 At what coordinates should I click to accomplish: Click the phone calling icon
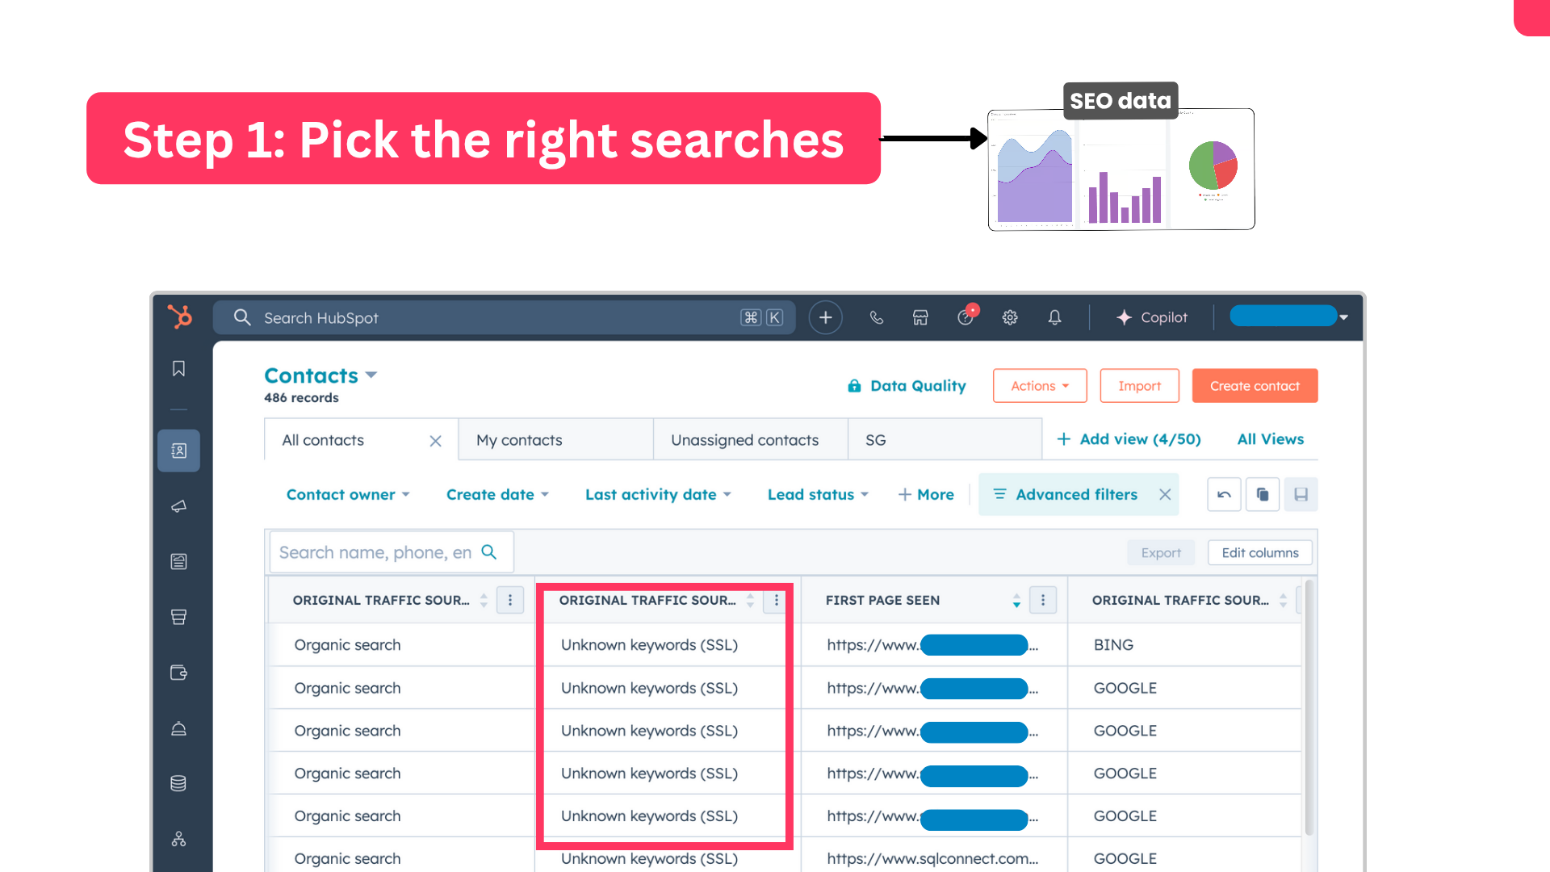pyautogui.click(x=876, y=317)
